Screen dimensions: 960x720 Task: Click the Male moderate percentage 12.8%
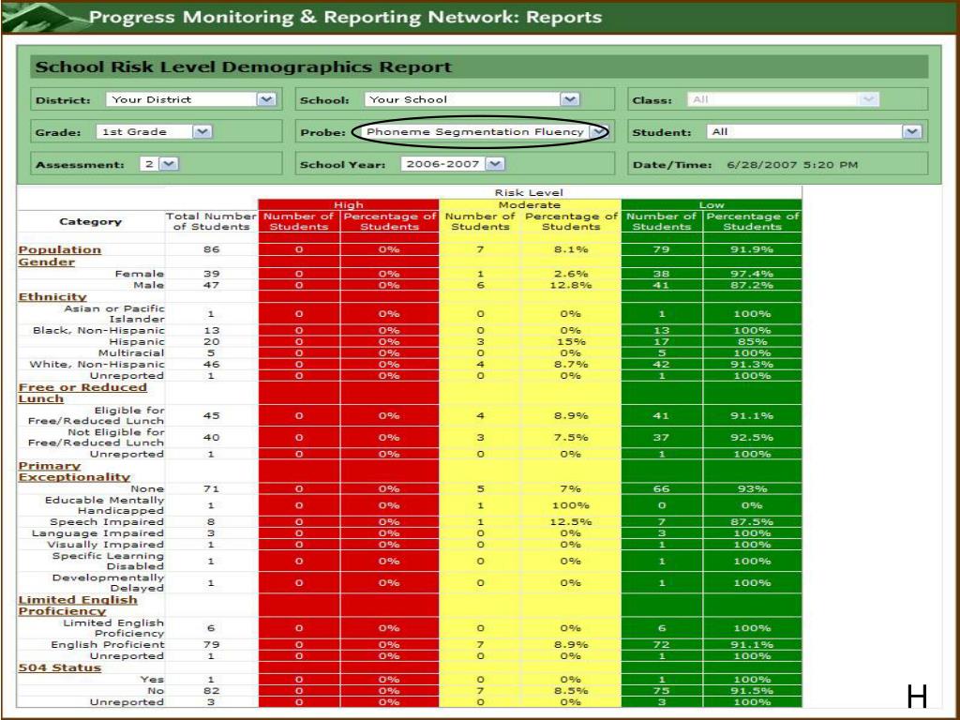point(571,285)
